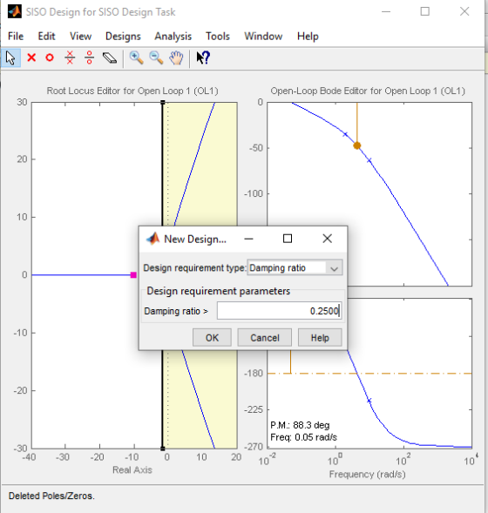Click the Open-Loop Bode Editor plot title
The width and height of the screenshot is (488, 513).
(x=368, y=91)
